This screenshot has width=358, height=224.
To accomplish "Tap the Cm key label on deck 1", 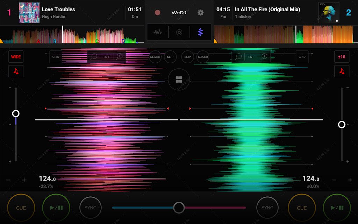I will 135,16.
